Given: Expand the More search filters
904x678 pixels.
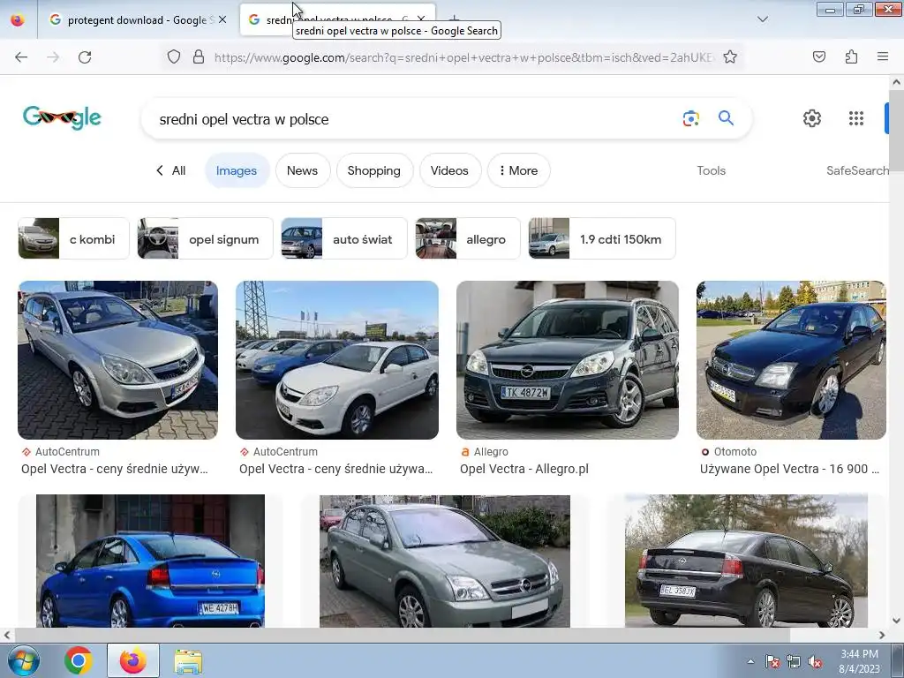Looking at the screenshot, I should [519, 170].
